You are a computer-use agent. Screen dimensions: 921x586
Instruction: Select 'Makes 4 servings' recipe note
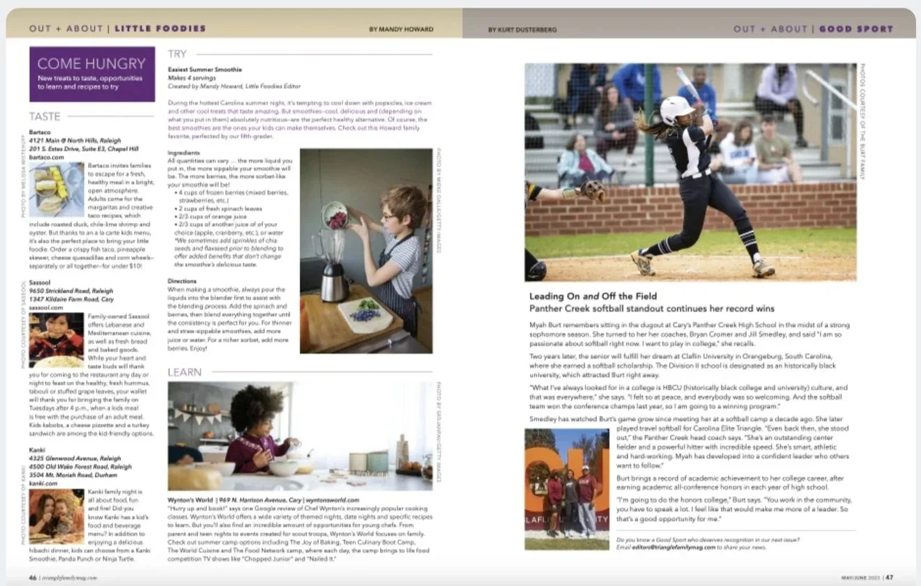tap(191, 78)
